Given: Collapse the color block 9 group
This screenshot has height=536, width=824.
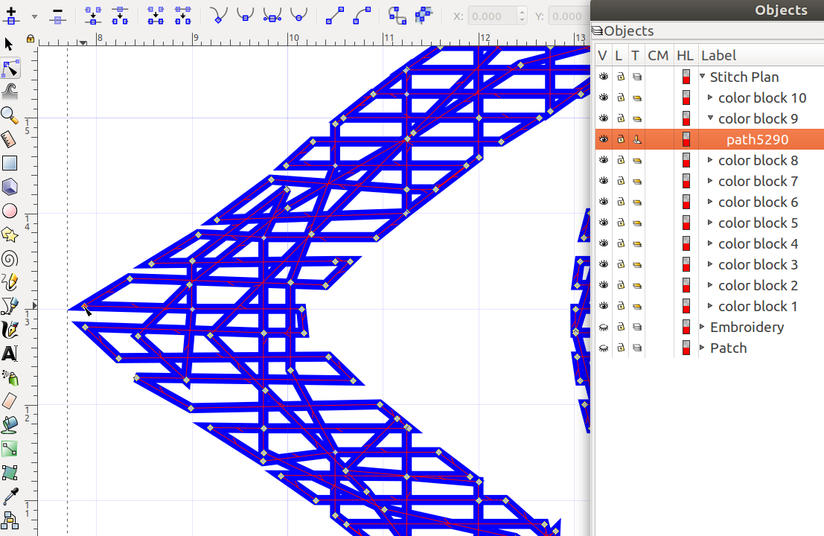Looking at the screenshot, I should [x=710, y=118].
